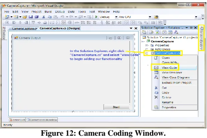Expand the Properties folder node

point(147,45)
